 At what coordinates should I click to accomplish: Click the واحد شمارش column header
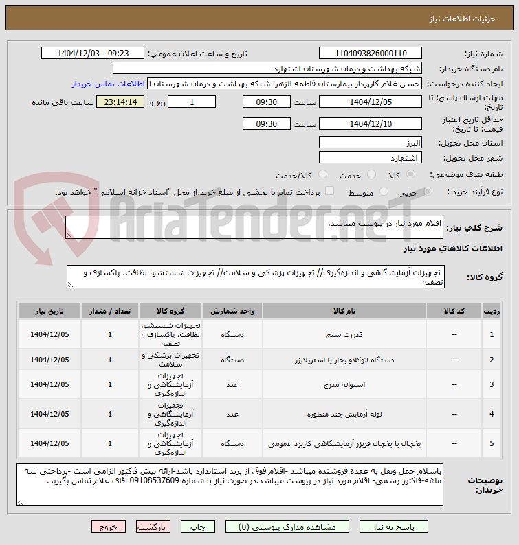232,311
